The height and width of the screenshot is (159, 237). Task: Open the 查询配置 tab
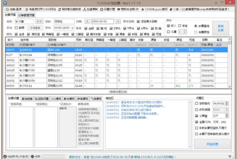click(x=27, y=99)
